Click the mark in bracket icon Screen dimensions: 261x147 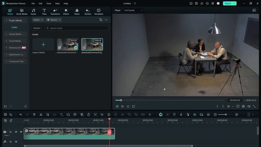point(217,106)
